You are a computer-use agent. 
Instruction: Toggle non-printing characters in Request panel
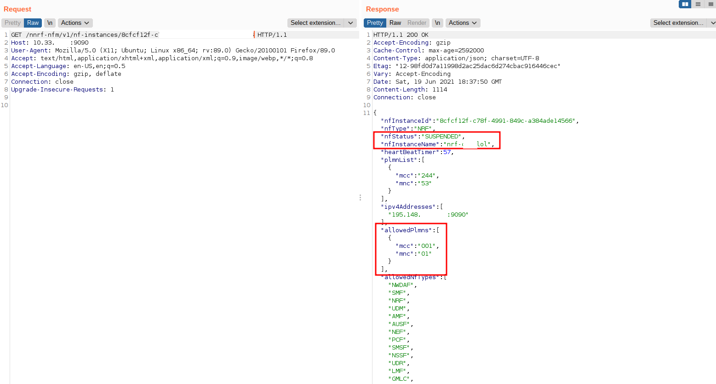tap(50, 23)
